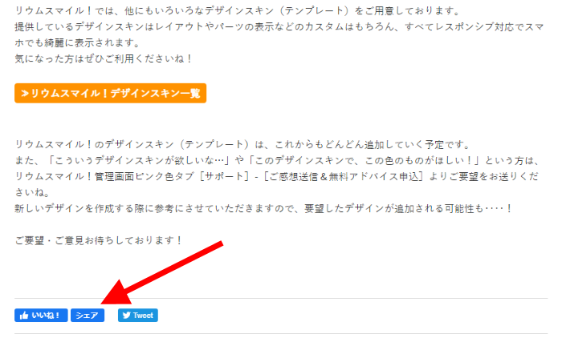Click the double chevron on orange button
Screen dimensions: 562x338
pos(25,94)
